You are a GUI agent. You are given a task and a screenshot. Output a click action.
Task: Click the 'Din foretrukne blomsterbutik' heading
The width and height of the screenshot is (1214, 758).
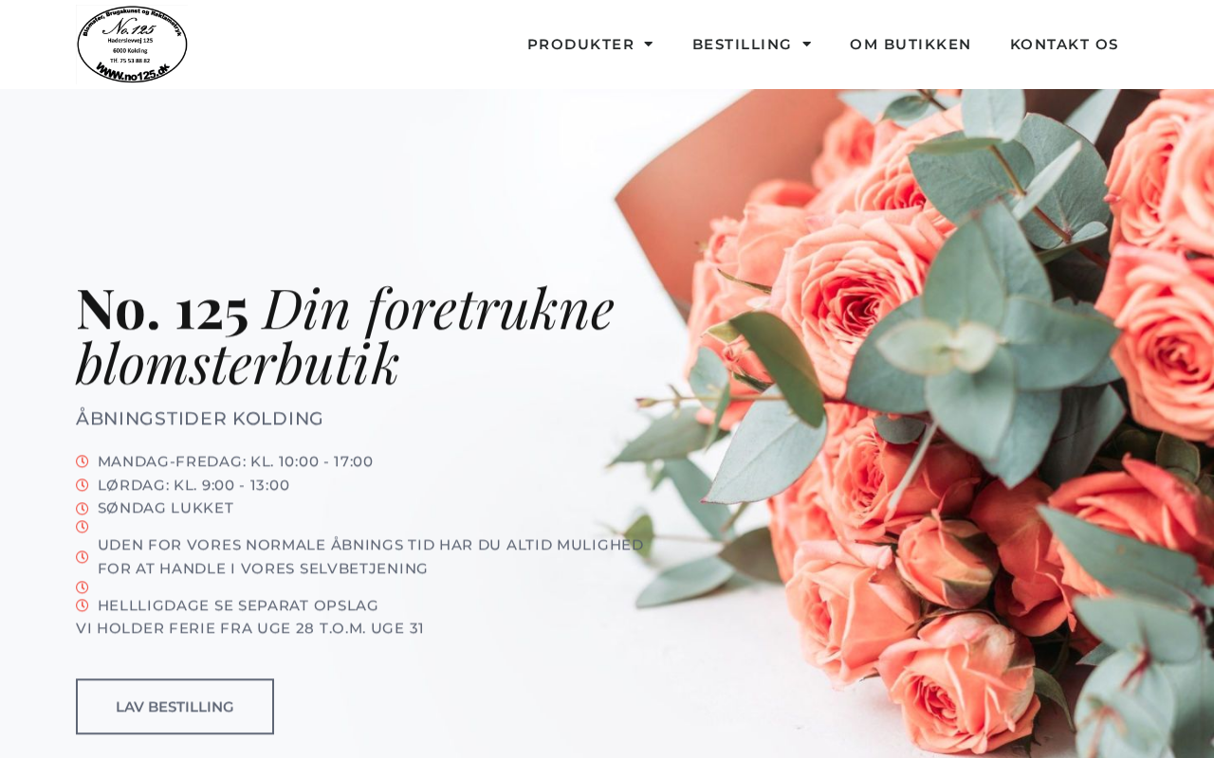(x=345, y=336)
